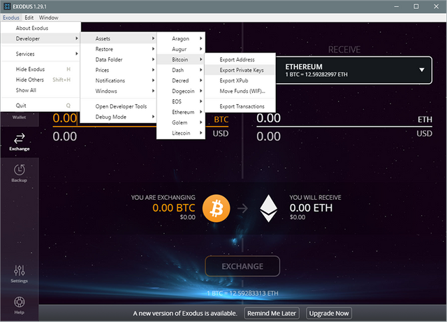Click the '1 BTC = 12.59283313 ETH' rate text
This screenshot has width=447, height=322.
(242, 293)
